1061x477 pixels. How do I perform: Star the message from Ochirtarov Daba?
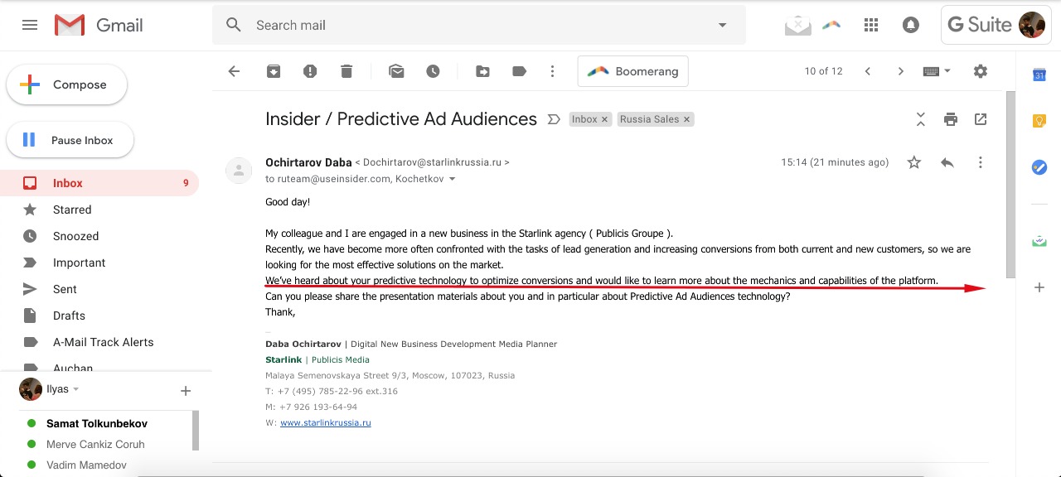pyautogui.click(x=914, y=162)
